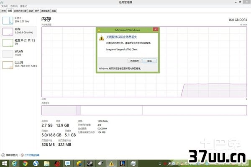Open the yellow bird taskbar app
Viewport: 251px width, 167px height.
pyautogui.click(x=79, y=164)
